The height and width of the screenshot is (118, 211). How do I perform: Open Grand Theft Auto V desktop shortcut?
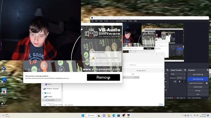[x=4, y=104]
